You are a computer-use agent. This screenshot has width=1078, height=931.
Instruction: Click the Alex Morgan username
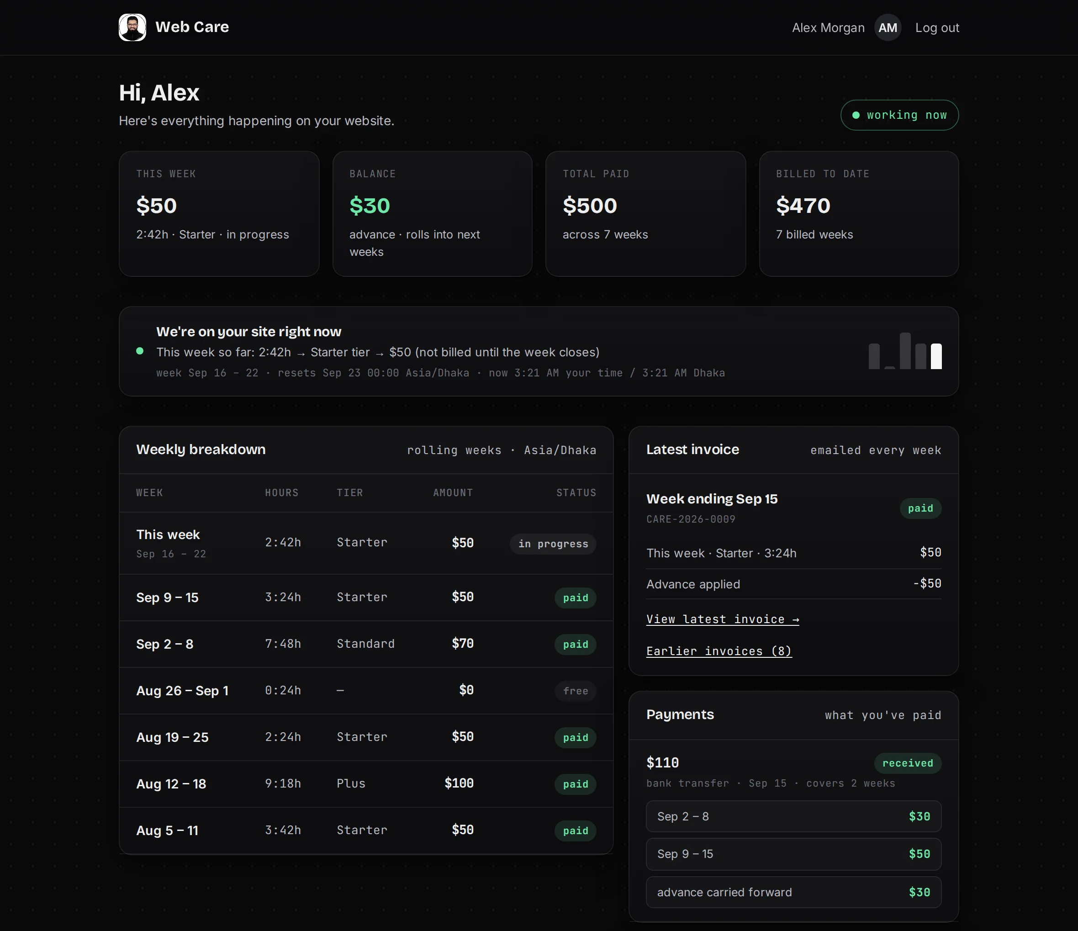click(x=828, y=27)
